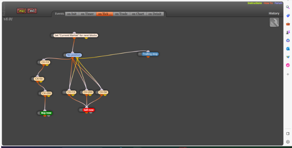Image resolution: width=292 pixels, height=148 pixels.
Task: Select the CX>13 condition block
Action: (45, 62)
